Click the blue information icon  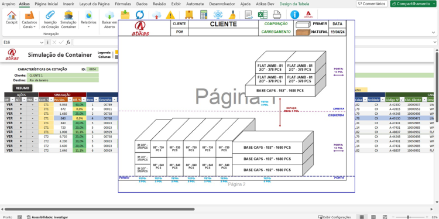click(x=294, y=15)
